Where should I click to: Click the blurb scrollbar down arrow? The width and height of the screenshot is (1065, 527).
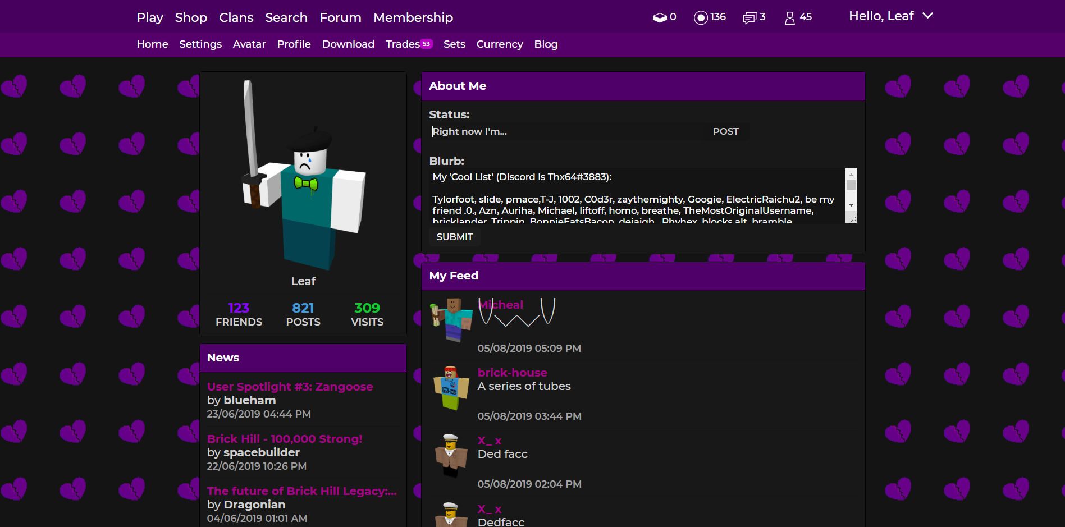851,205
